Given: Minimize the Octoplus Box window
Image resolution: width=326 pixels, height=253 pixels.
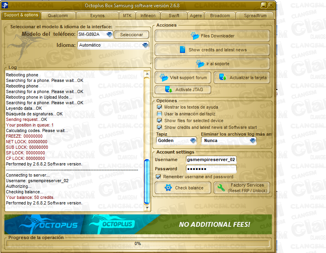Looking at the screenshot, I should tap(264, 5).
